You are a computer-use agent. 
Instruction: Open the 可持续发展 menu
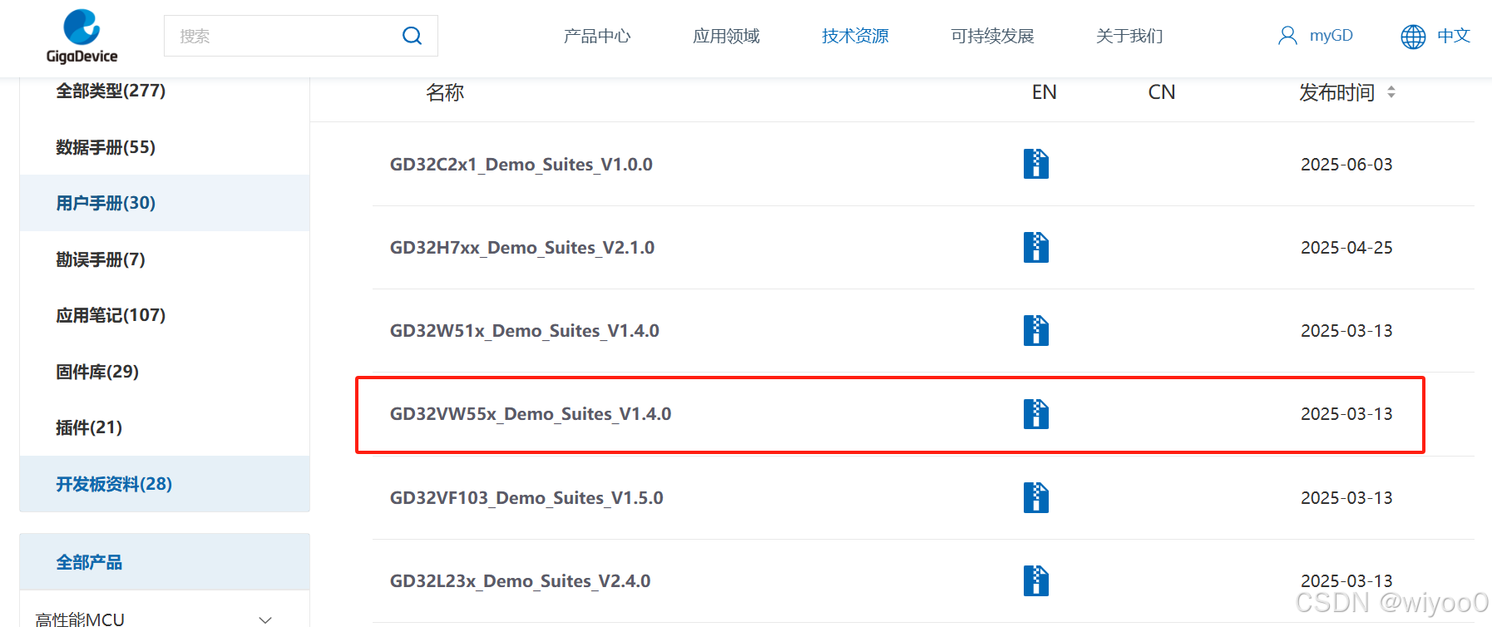point(992,36)
